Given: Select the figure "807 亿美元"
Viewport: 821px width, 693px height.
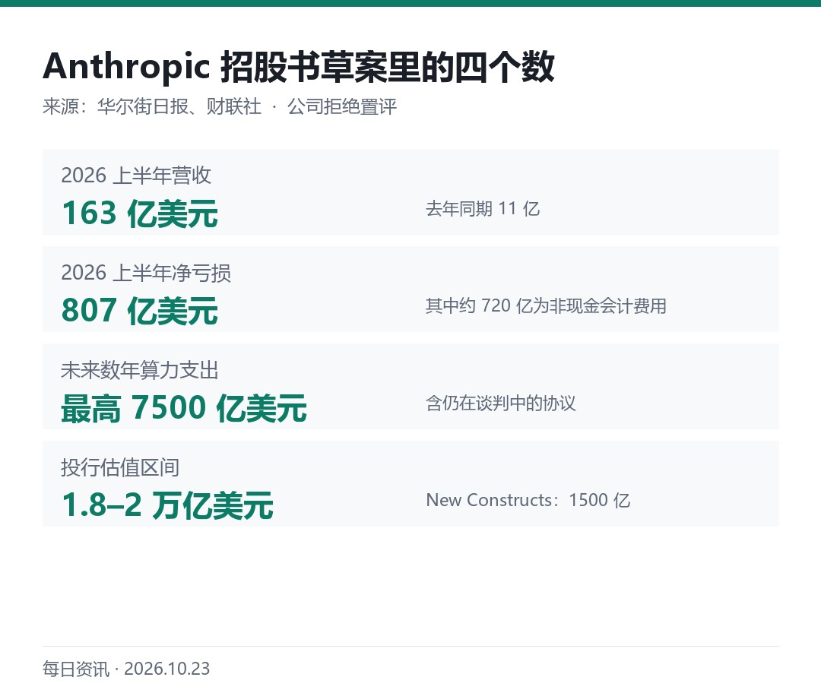Looking at the screenshot, I should coord(140,311).
